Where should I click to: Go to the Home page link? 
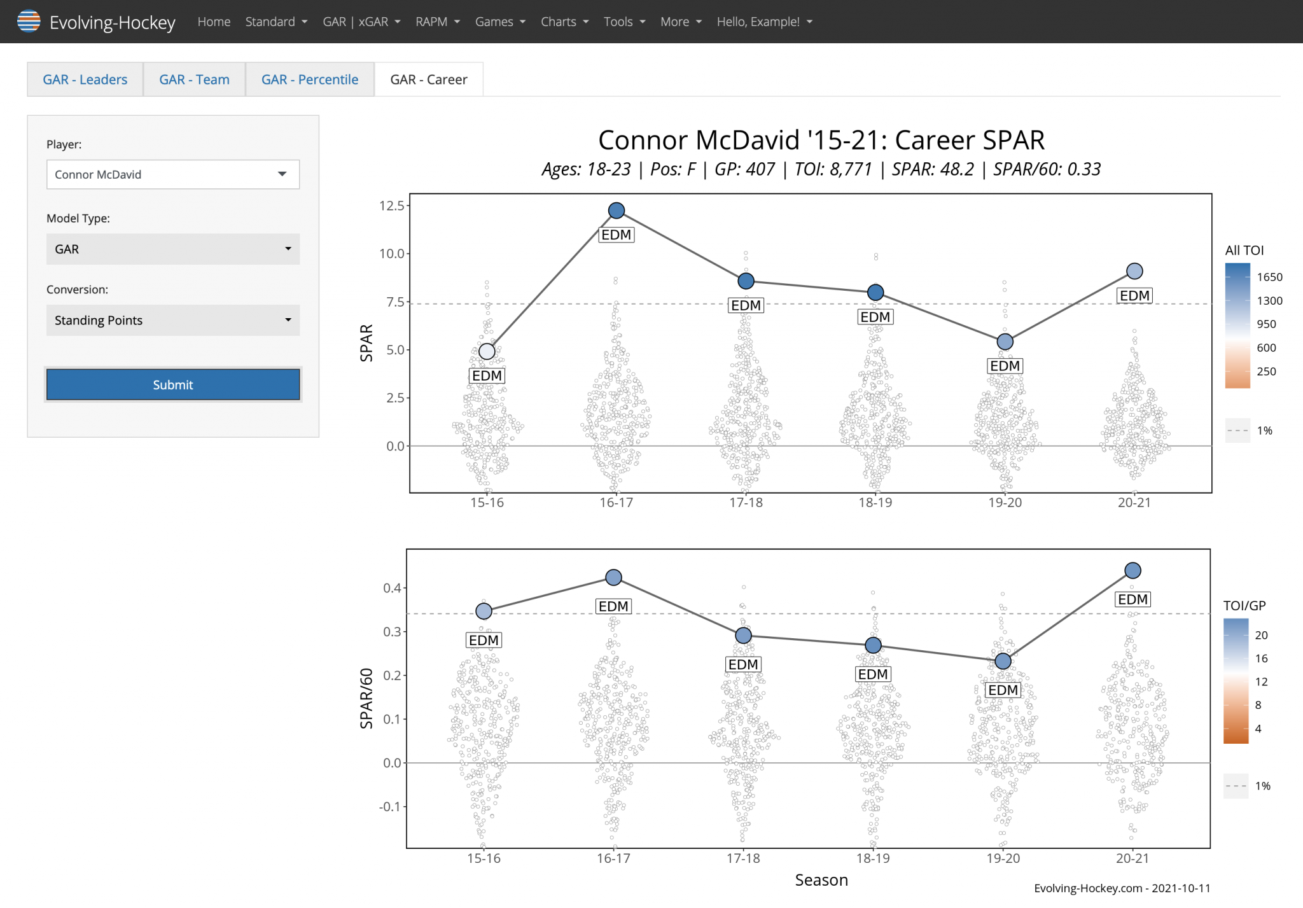coord(214,22)
